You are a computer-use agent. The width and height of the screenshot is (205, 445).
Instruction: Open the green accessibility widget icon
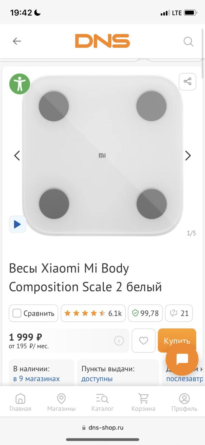point(19,84)
